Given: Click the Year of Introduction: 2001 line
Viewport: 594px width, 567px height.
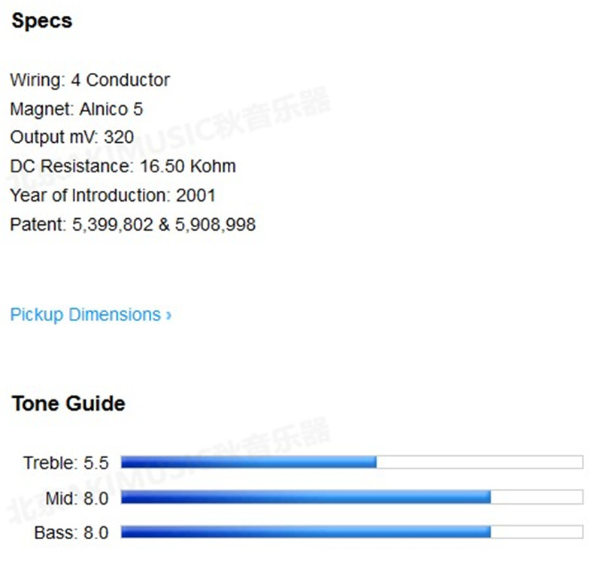Looking at the screenshot, I should pos(113,196).
